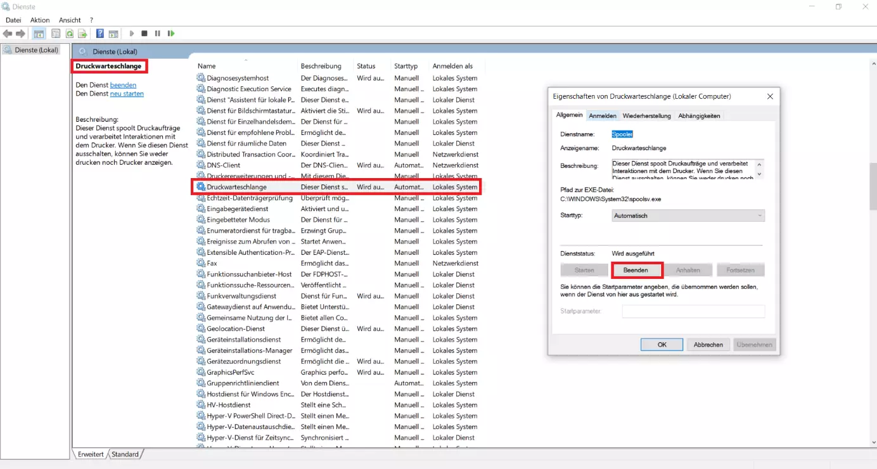Screen dimensions: 877x469
Task: Switch to the Standard view tab
Action: click(125, 454)
